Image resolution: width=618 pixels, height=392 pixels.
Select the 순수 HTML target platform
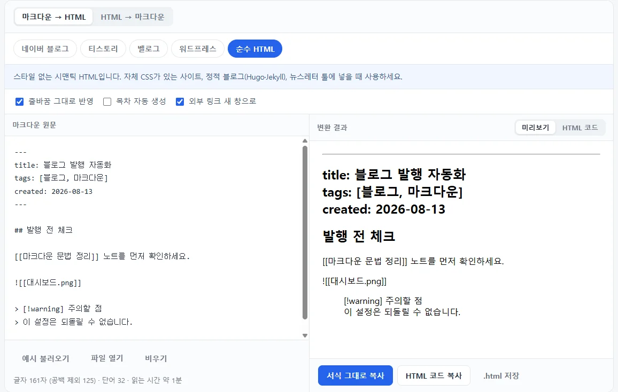point(255,49)
